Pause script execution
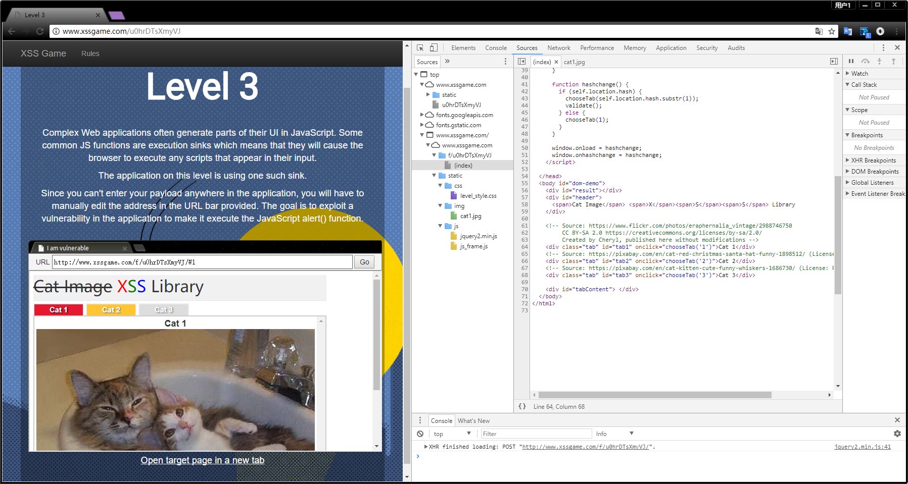 point(851,61)
